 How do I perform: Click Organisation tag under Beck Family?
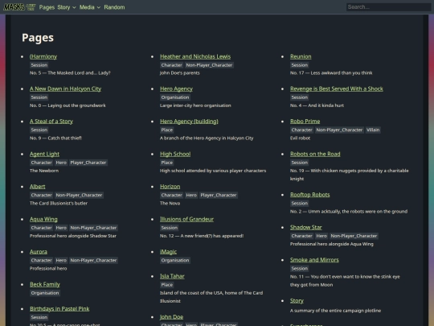coord(45,293)
